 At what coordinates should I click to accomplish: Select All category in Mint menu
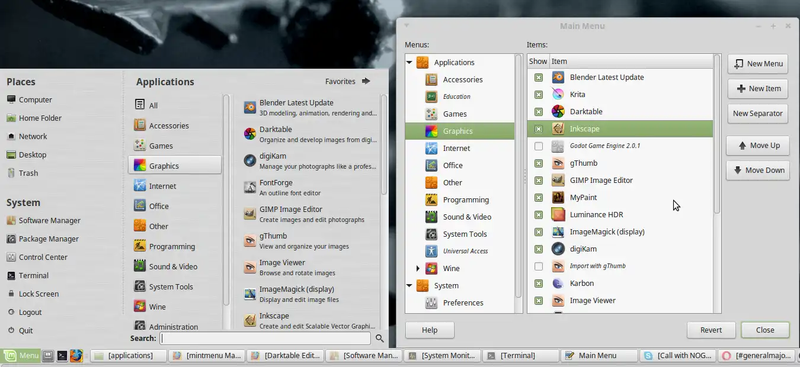175,105
